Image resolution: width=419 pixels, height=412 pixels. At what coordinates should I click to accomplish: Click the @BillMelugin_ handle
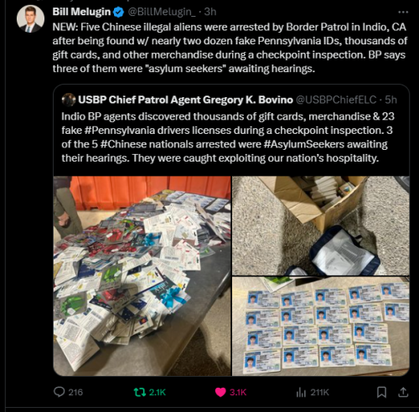click(162, 12)
